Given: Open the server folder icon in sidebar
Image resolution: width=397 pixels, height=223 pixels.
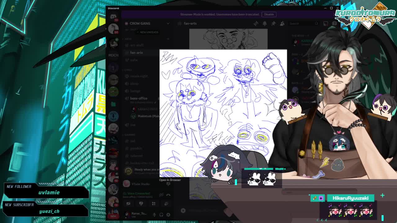Looking at the screenshot, I should pos(113,104).
